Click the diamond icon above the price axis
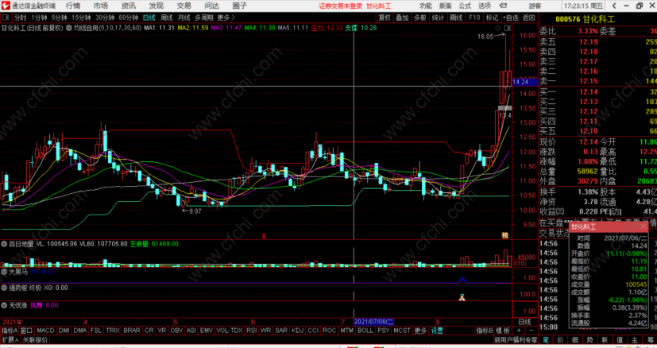The image size is (657, 348). [498, 28]
